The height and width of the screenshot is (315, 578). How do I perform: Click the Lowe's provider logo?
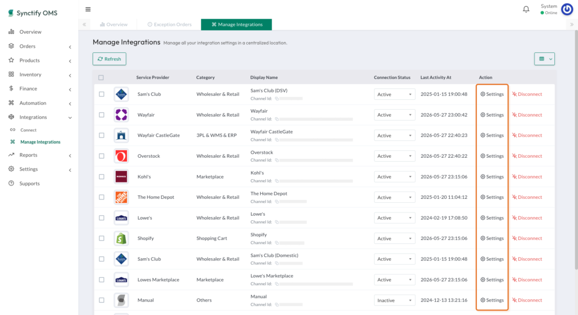click(x=121, y=218)
